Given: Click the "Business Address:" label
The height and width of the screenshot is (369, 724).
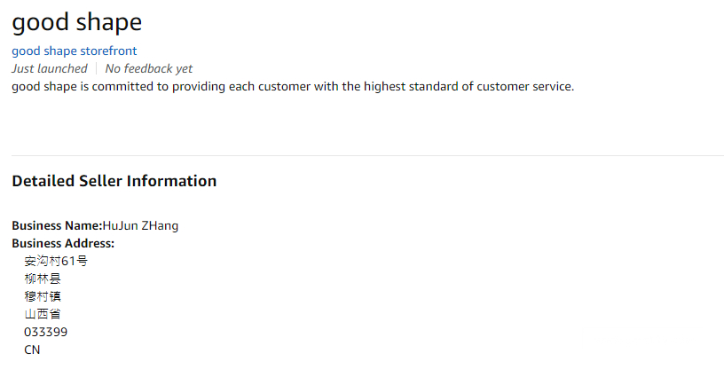Looking at the screenshot, I should click(x=63, y=243).
